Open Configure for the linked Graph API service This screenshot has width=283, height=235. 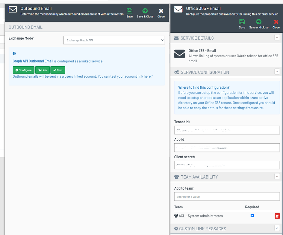23,70
